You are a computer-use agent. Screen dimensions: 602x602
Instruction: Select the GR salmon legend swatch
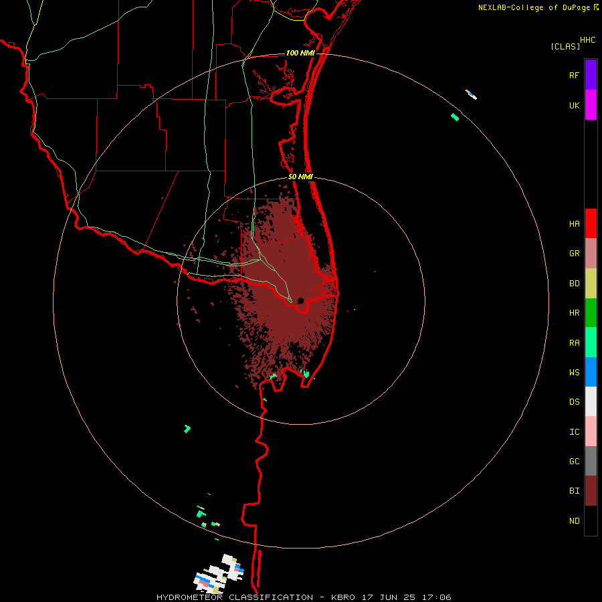[x=591, y=254]
